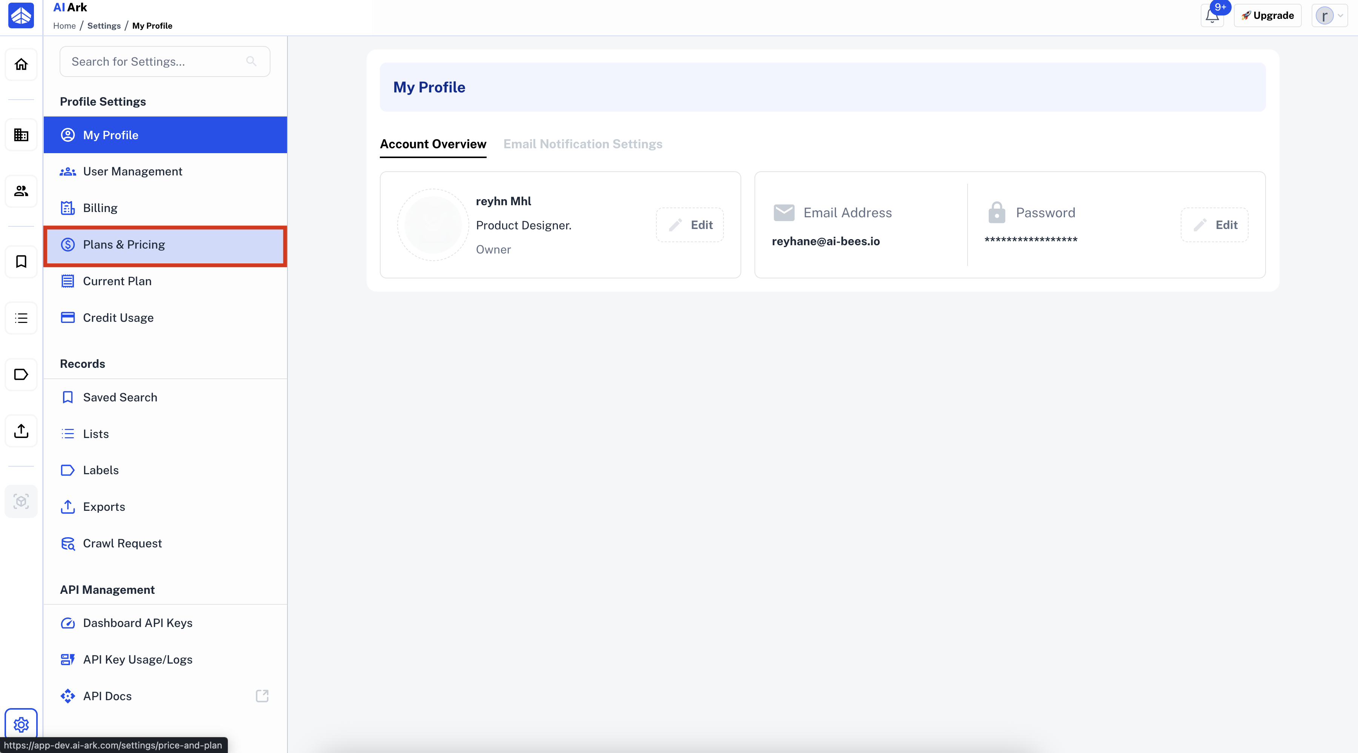Open the user avatar dropdown in top bar
This screenshot has height=753, width=1358.
(x=1329, y=15)
